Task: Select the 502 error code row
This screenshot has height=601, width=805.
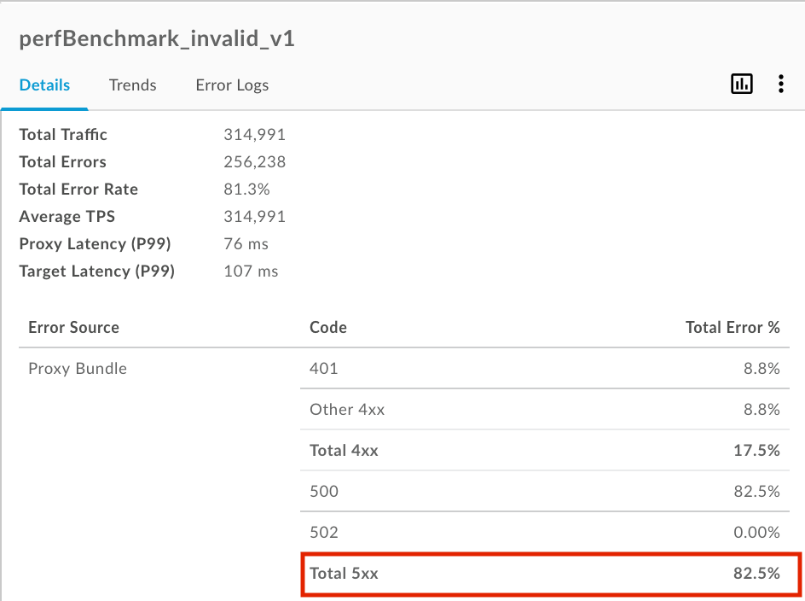Action: [x=324, y=533]
